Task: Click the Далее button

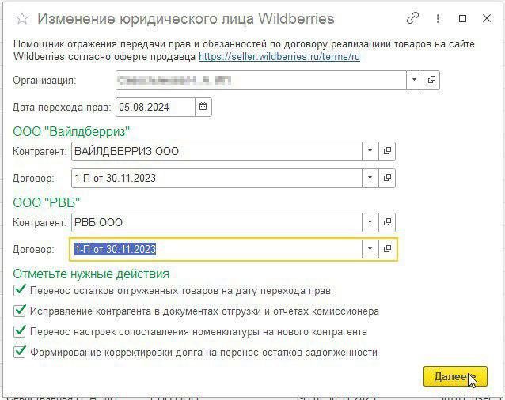Action: pos(454,377)
